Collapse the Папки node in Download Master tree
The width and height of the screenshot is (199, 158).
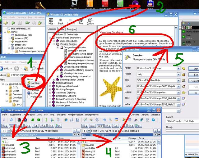coord(5,32)
